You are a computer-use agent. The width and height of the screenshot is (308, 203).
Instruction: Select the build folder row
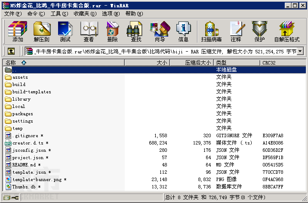(154, 84)
